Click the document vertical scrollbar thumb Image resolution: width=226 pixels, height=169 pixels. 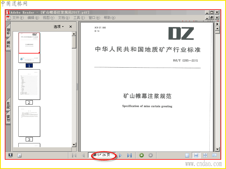tap(217, 32)
